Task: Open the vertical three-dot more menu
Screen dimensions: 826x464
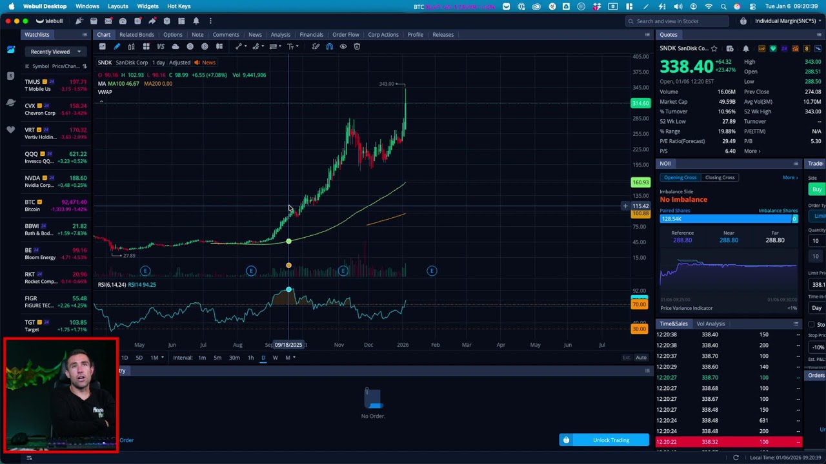Action: point(210,21)
